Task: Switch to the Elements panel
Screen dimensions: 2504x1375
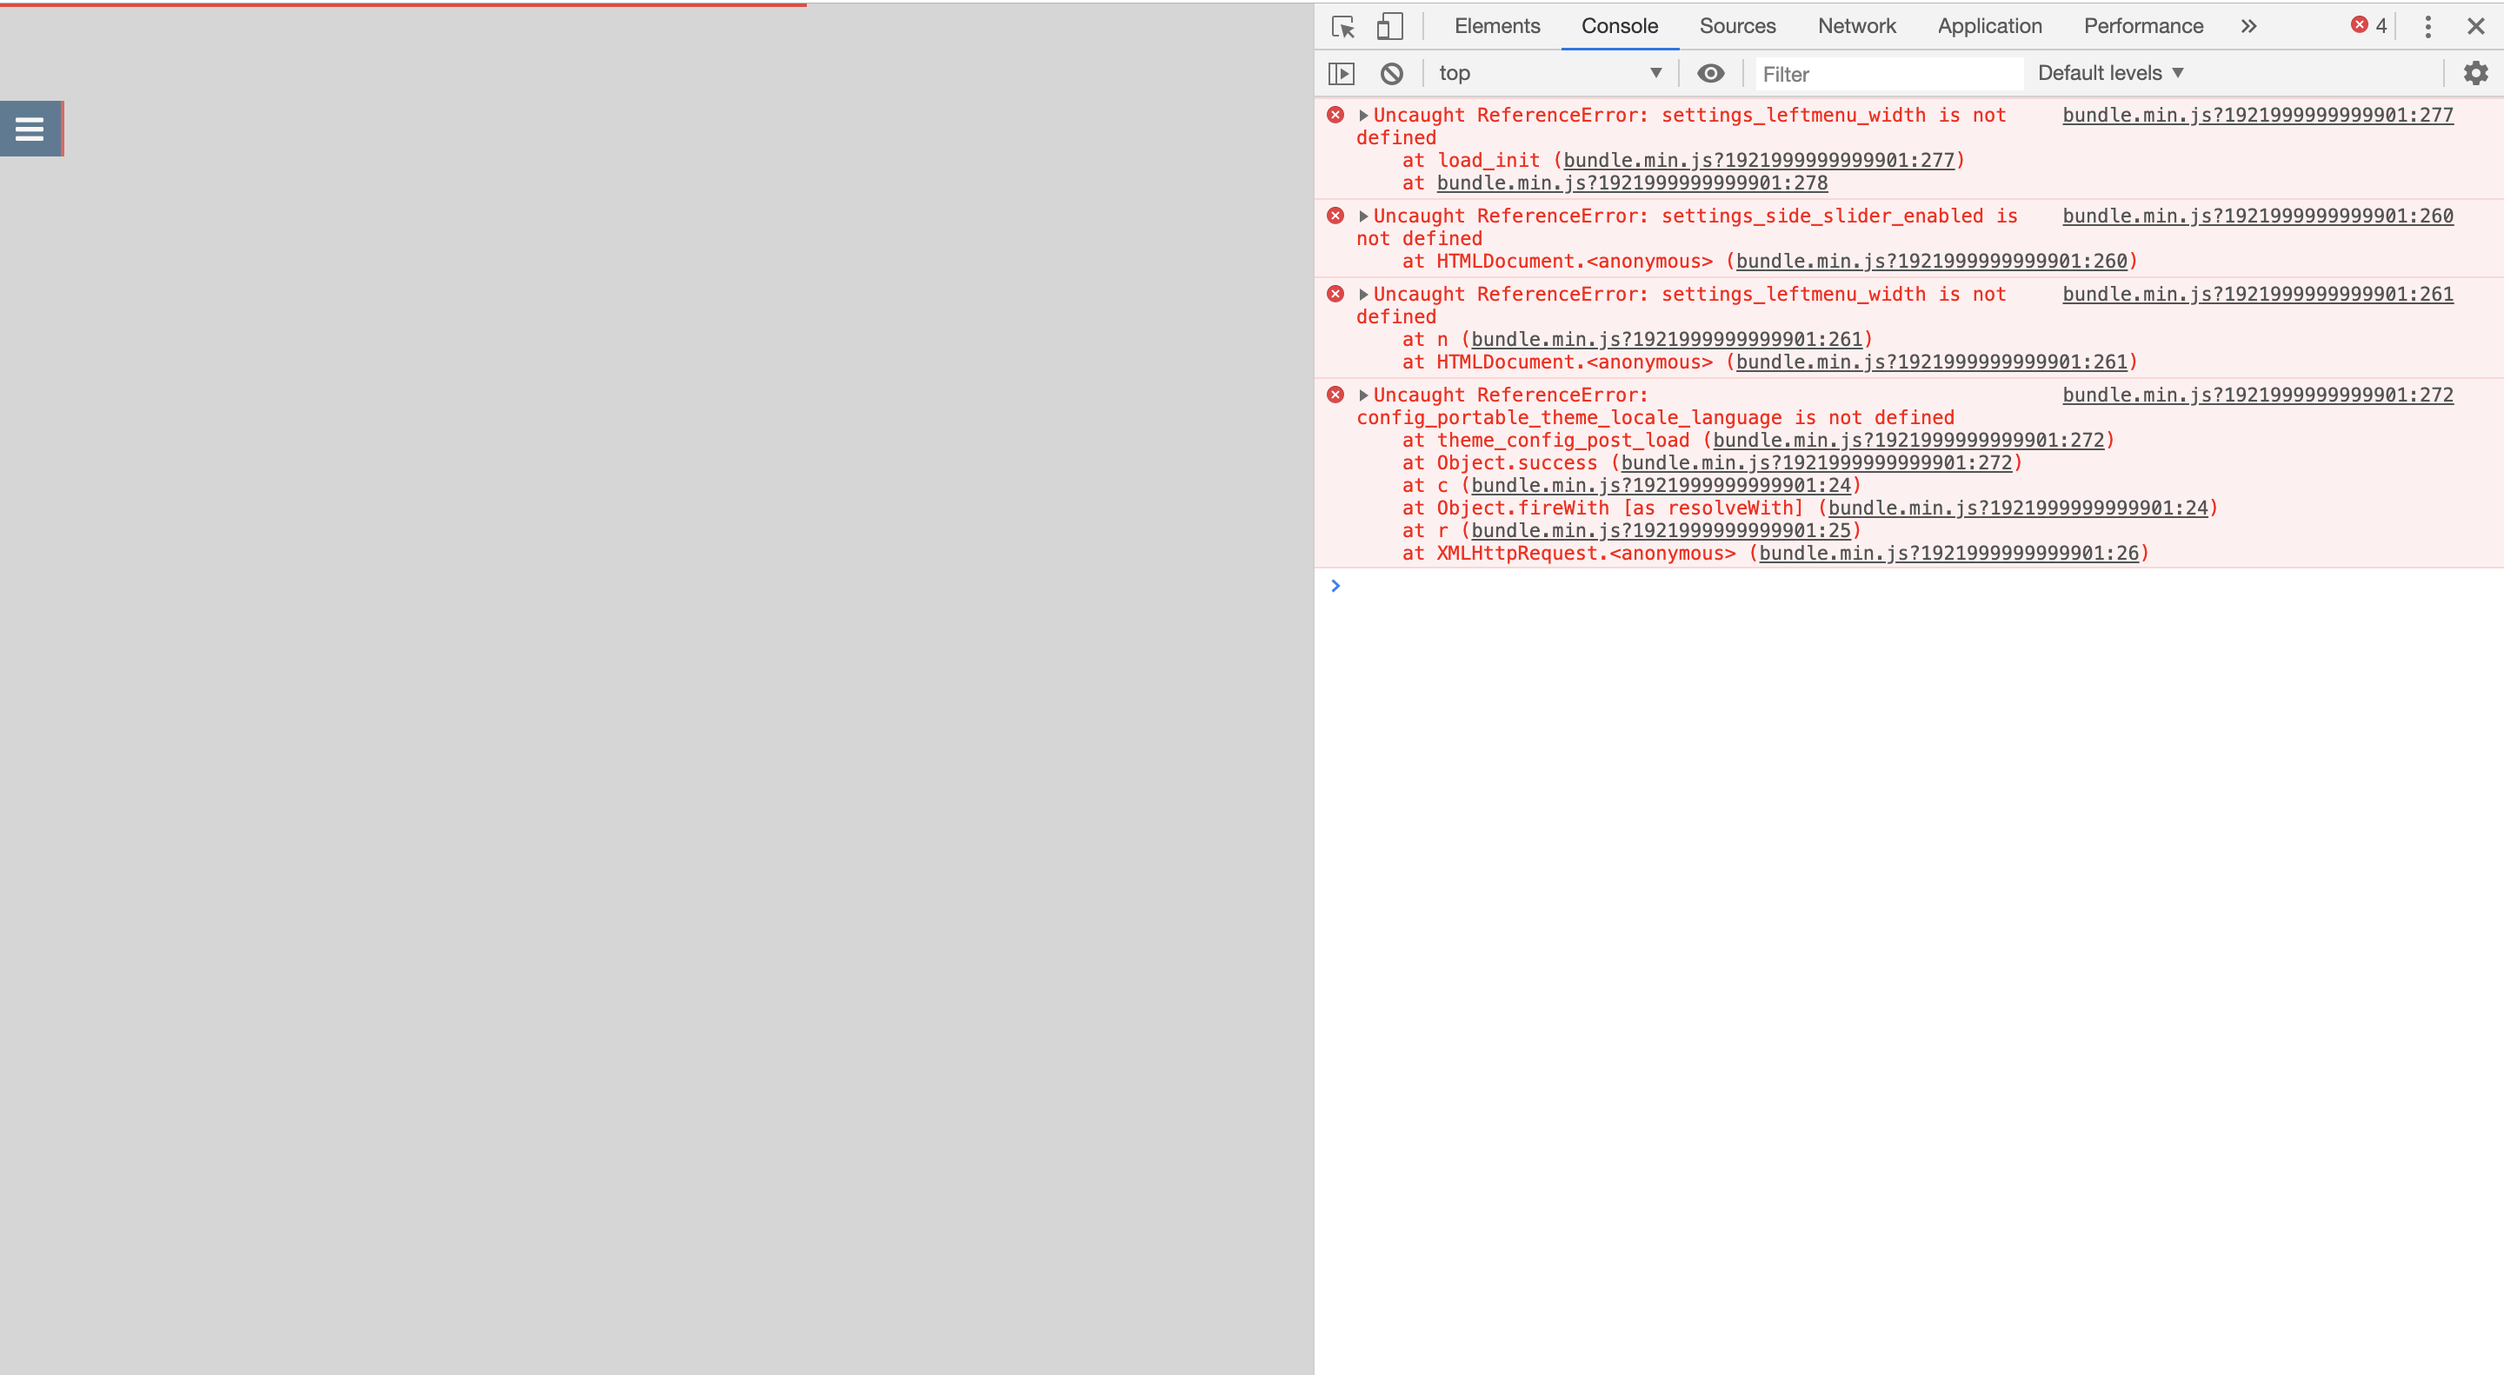Action: point(1496,26)
